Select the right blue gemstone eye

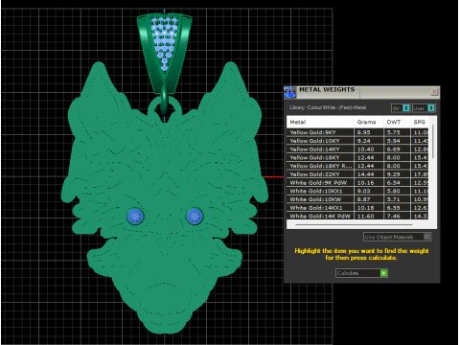[195, 216]
